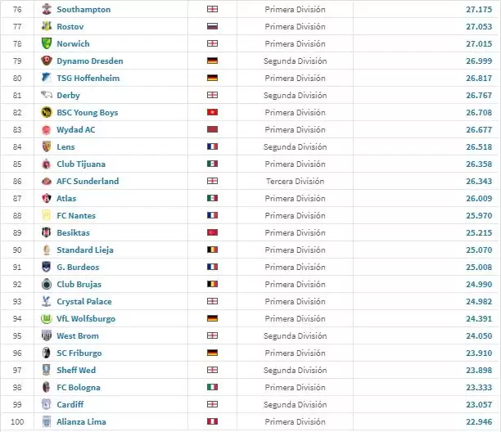The width and height of the screenshot is (501, 432).
Task: Click the flag in Besiktas row
Action: point(213,232)
